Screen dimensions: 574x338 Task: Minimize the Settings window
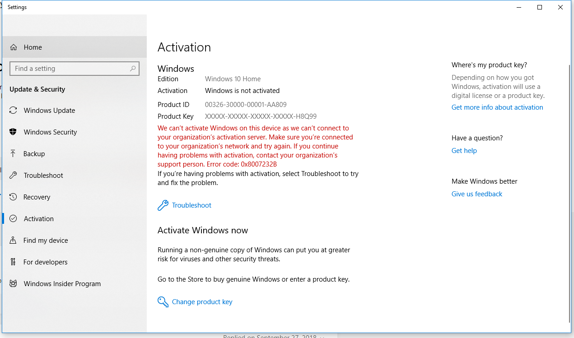(x=519, y=7)
